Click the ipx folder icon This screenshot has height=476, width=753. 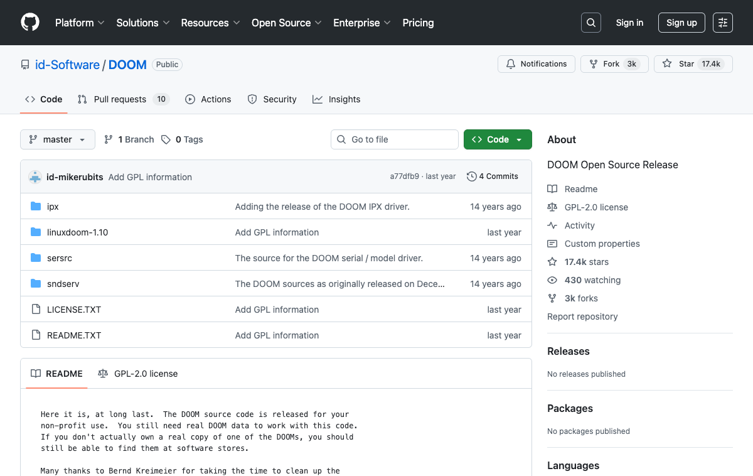36,207
